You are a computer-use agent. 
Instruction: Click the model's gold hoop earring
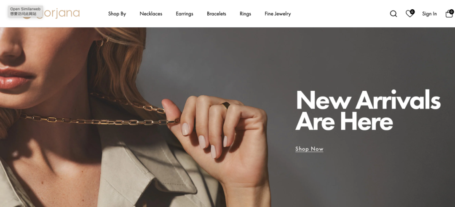click(101, 42)
